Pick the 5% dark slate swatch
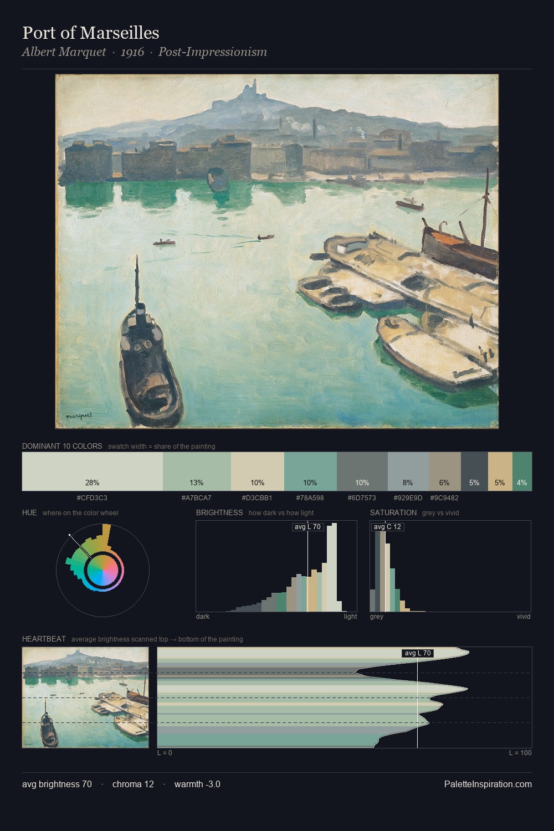 (x=475, y=471)
